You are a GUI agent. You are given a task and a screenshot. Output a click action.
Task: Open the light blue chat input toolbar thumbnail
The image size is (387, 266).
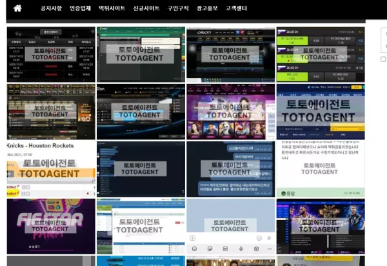pyautogui.click(x=231, y=226)
